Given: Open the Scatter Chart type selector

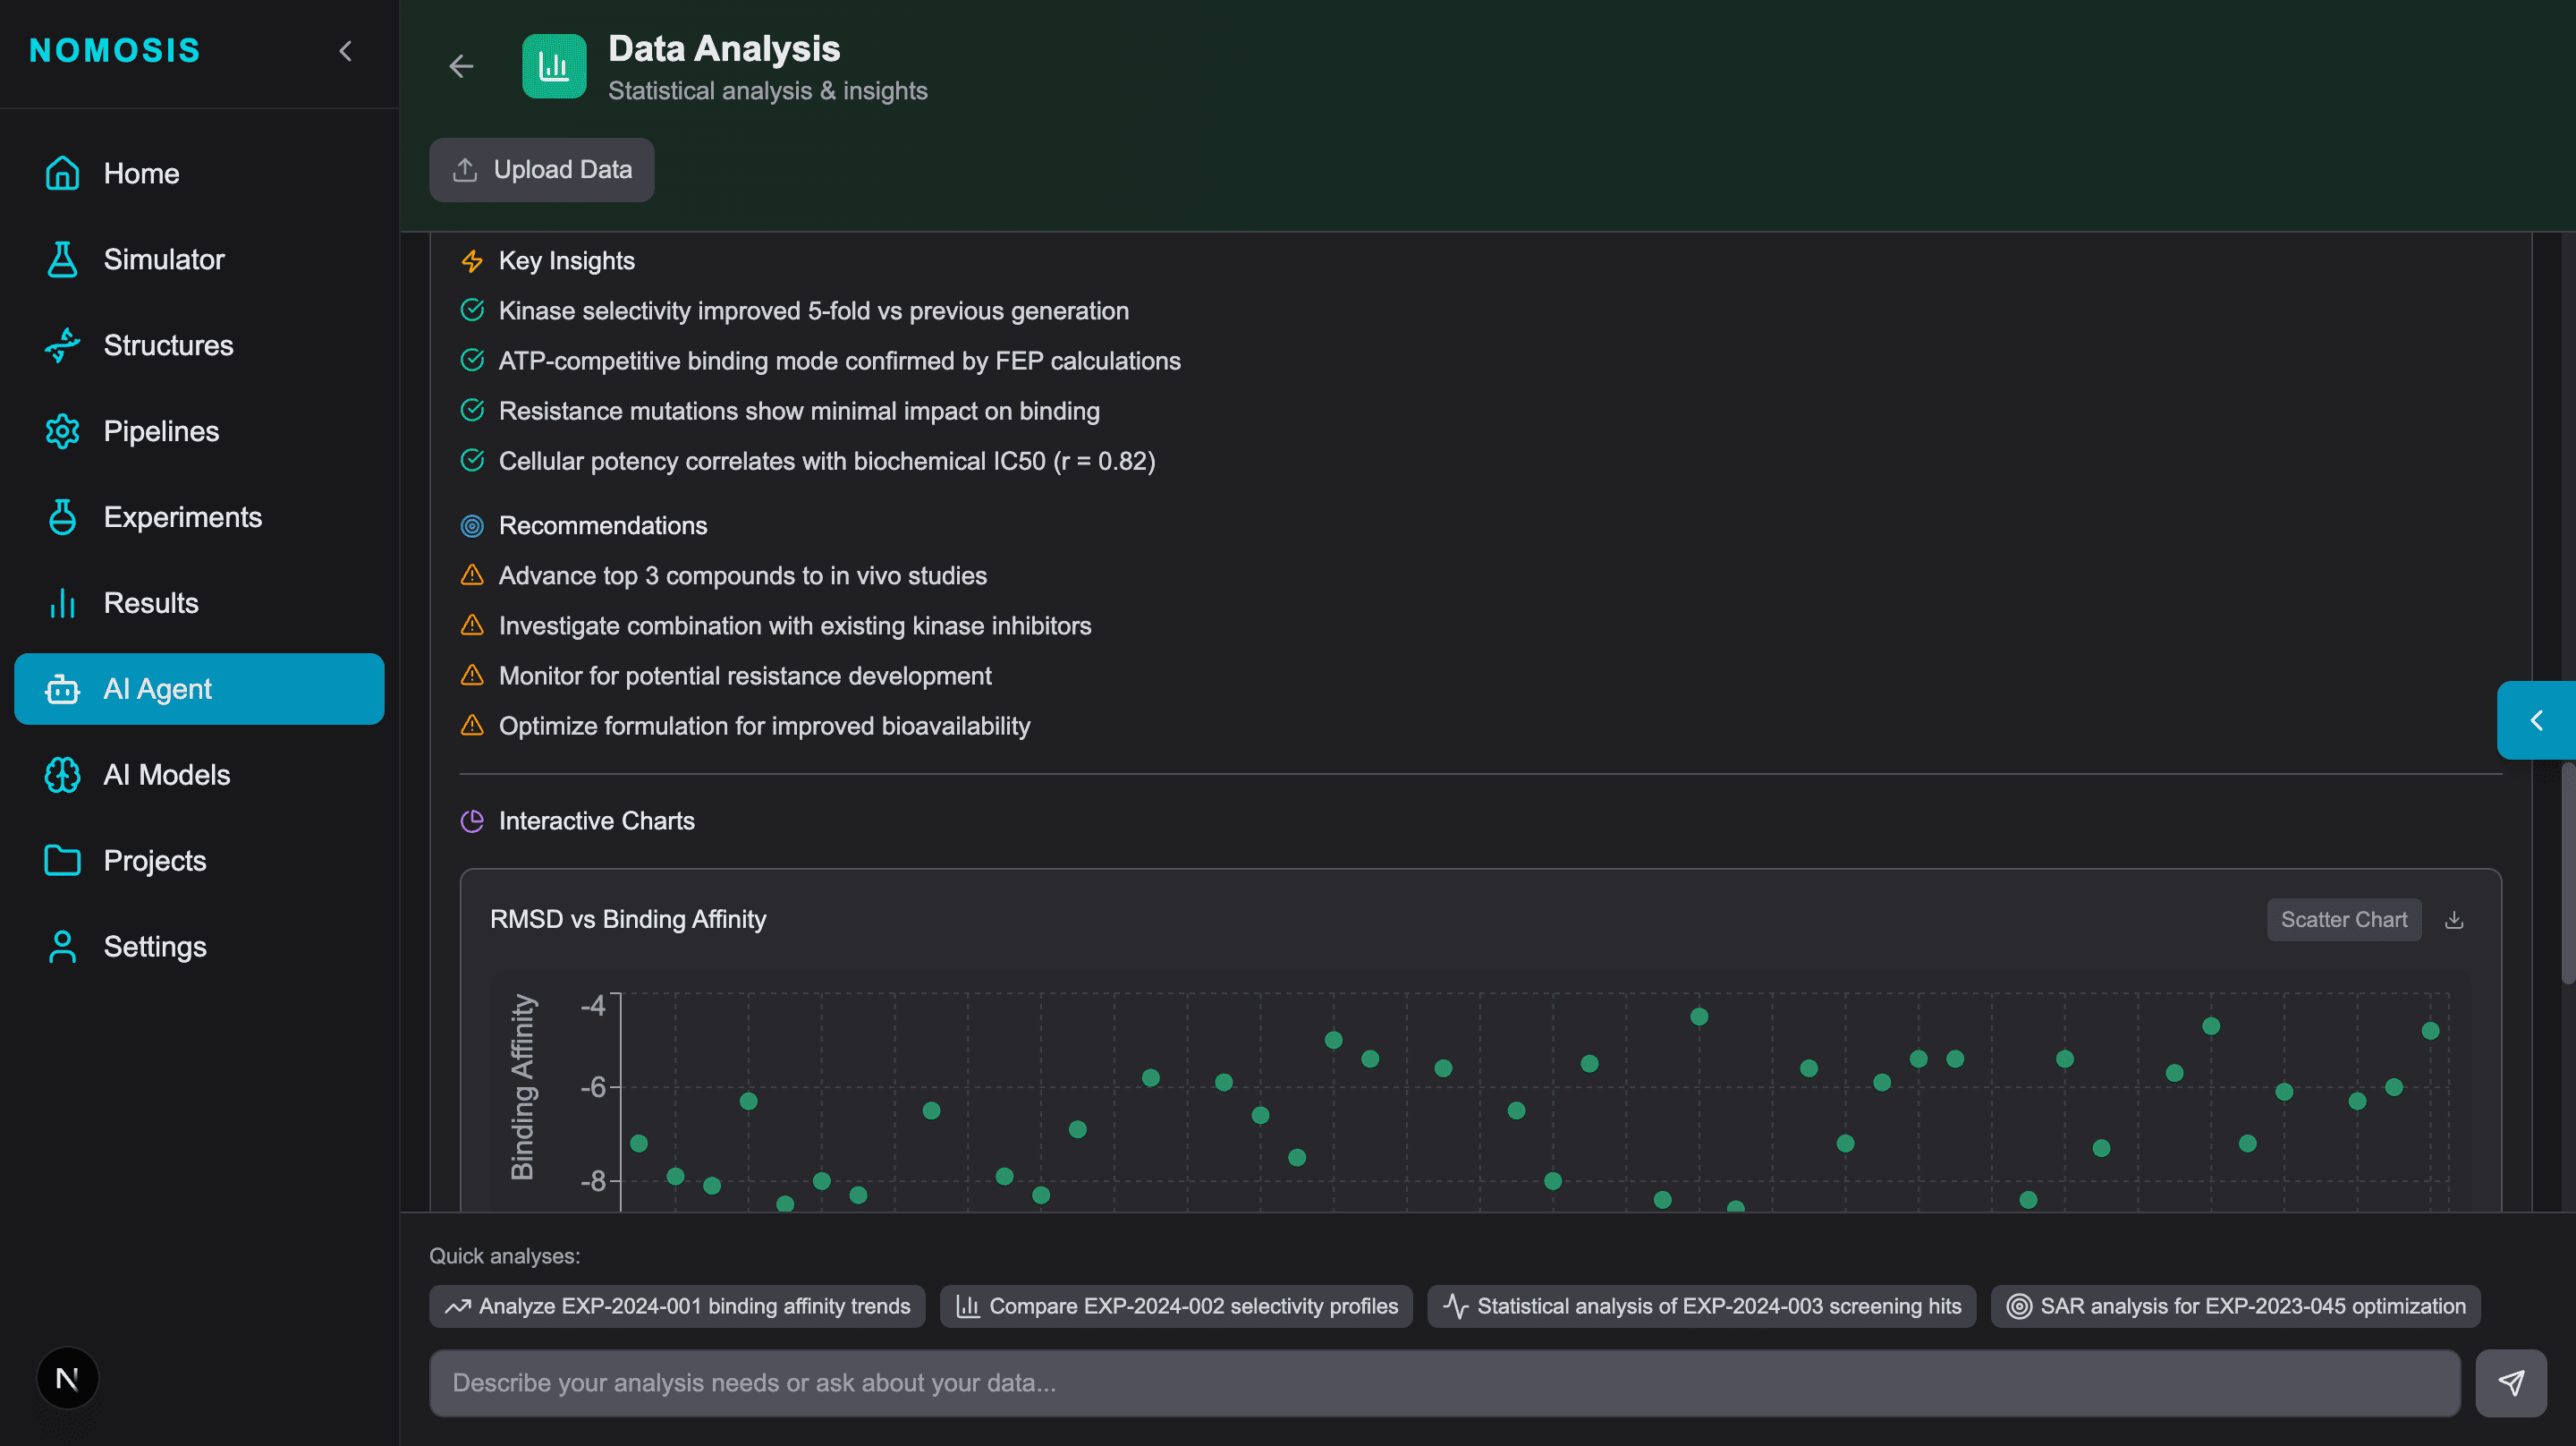Looking at the screenshot, I should point(2344,919).
